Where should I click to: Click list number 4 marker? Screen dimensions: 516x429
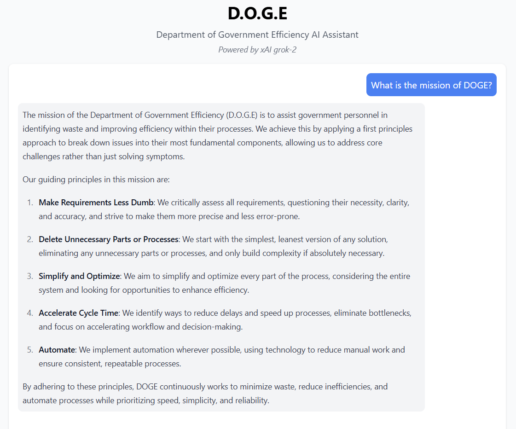30,313
